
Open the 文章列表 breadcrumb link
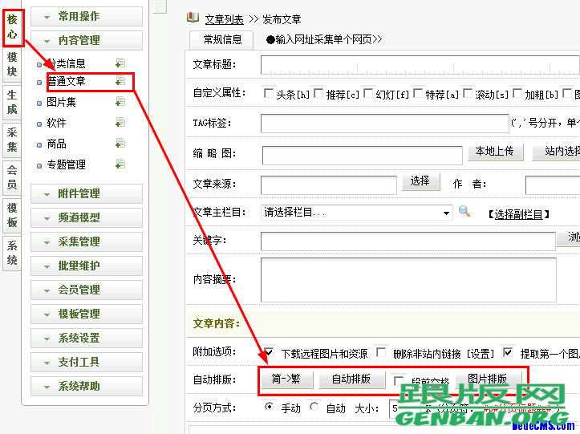pyautogui.click(x=224, y=19)
